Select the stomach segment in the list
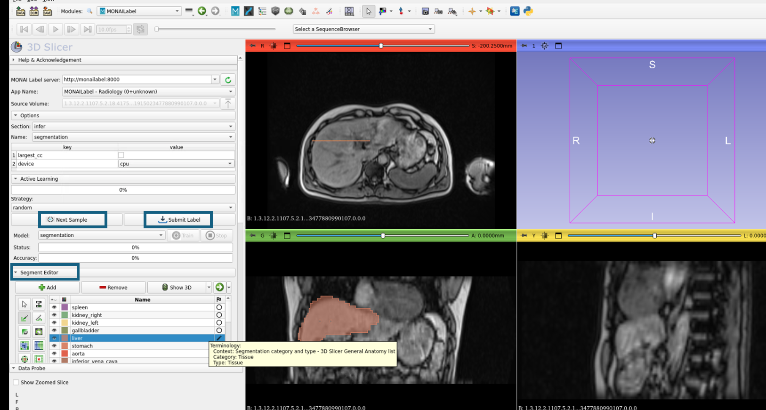The height and width of the screenshot is (410, 766). pyautogui.click(x=82, y=346)
